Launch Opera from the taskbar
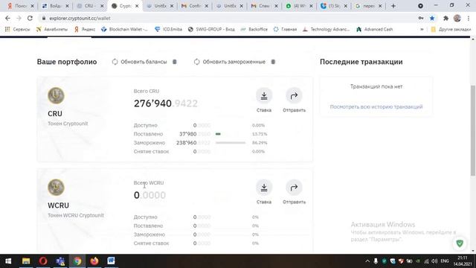Image resolution: width=476 pixels, height=268 pixels. pos(43,261)
